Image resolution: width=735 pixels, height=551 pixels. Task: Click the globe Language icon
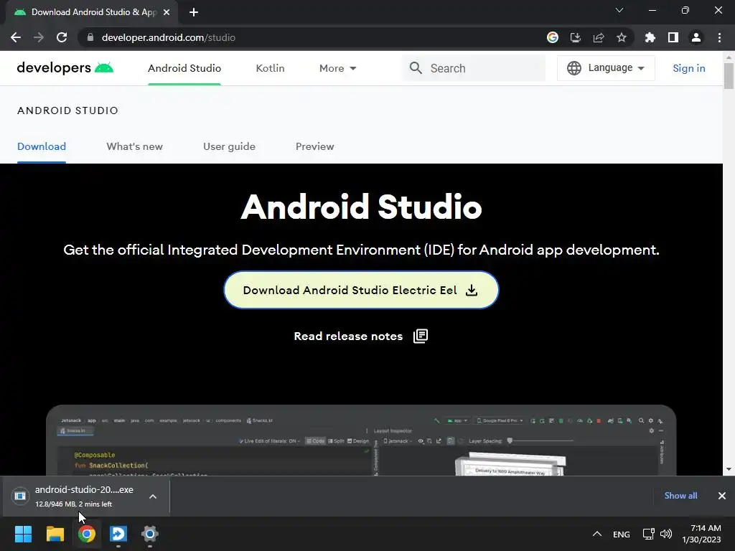[x=574, y=68]
